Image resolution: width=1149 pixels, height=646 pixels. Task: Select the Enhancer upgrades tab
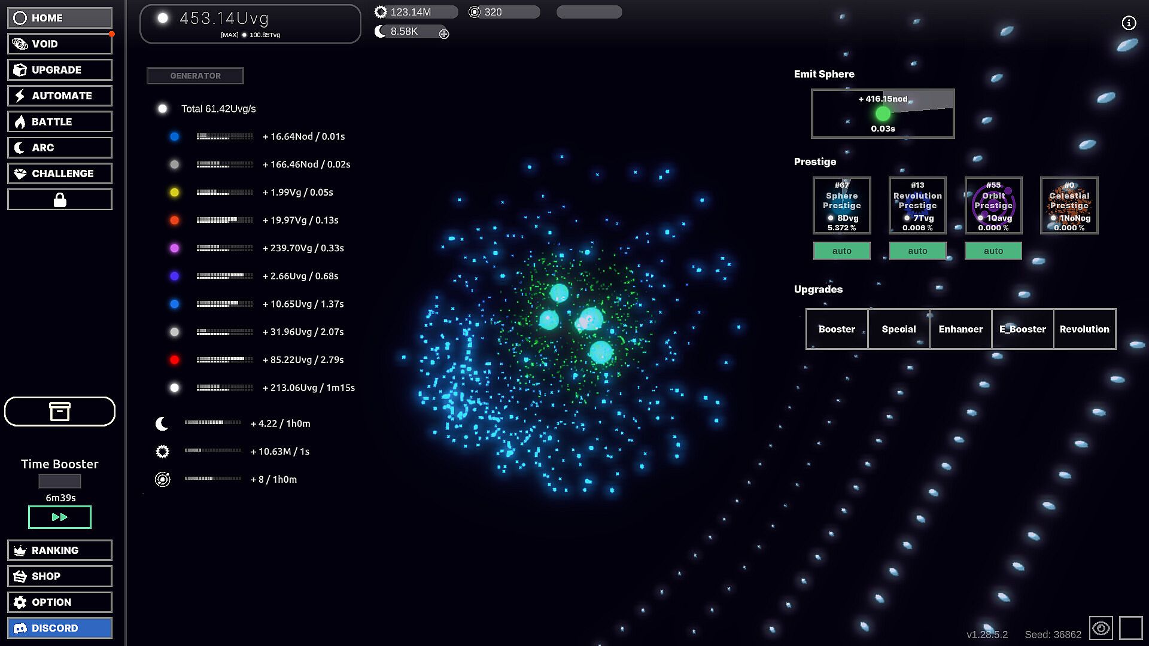[x=960, y=329]
